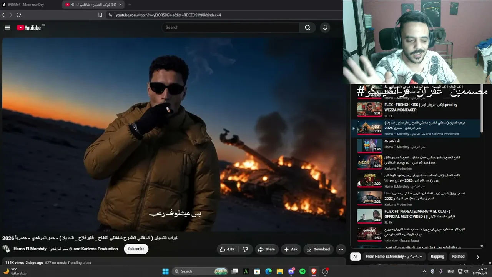Open the YouTube guide hamburger menu

[7, 28]
